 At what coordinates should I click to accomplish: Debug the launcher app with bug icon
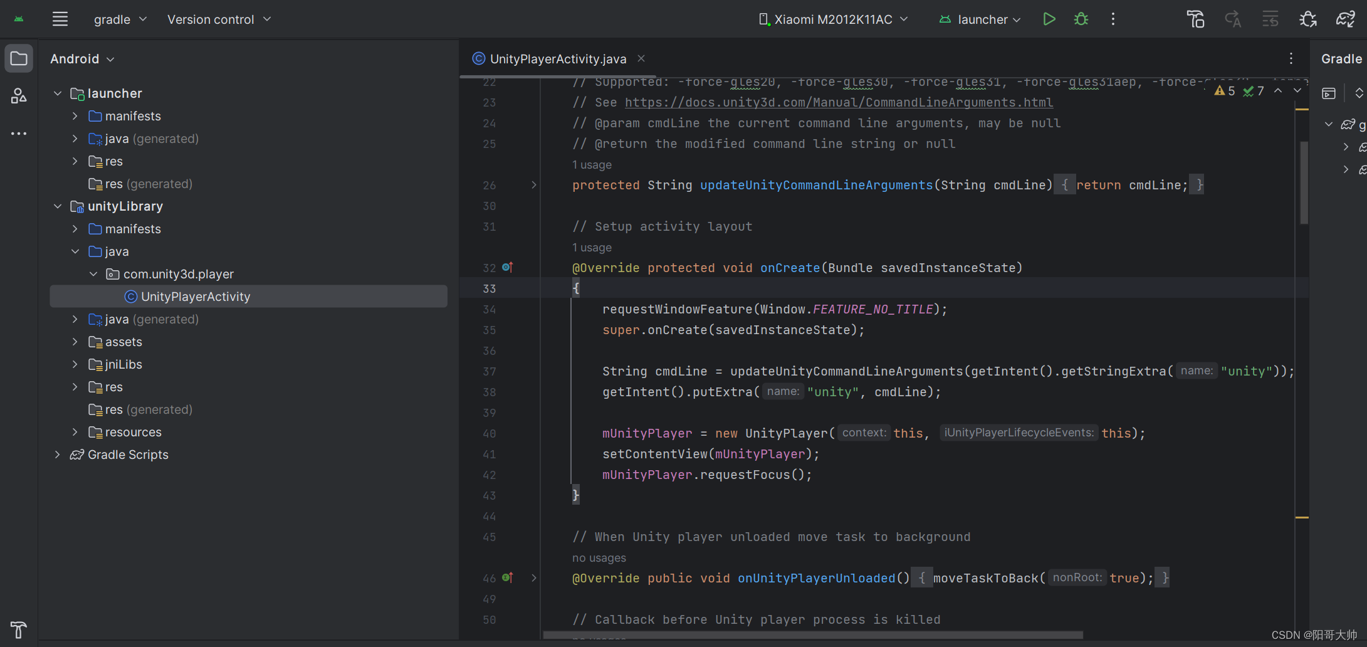pyautogui.click(x=1081, y=19)
